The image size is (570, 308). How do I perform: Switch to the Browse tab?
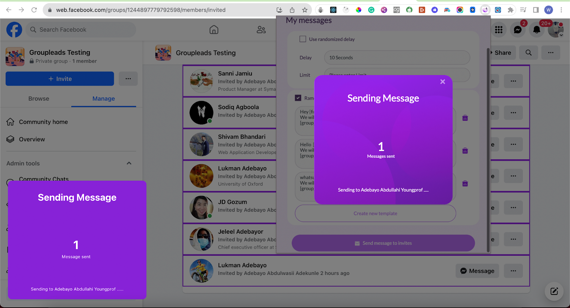coord(39,99)
